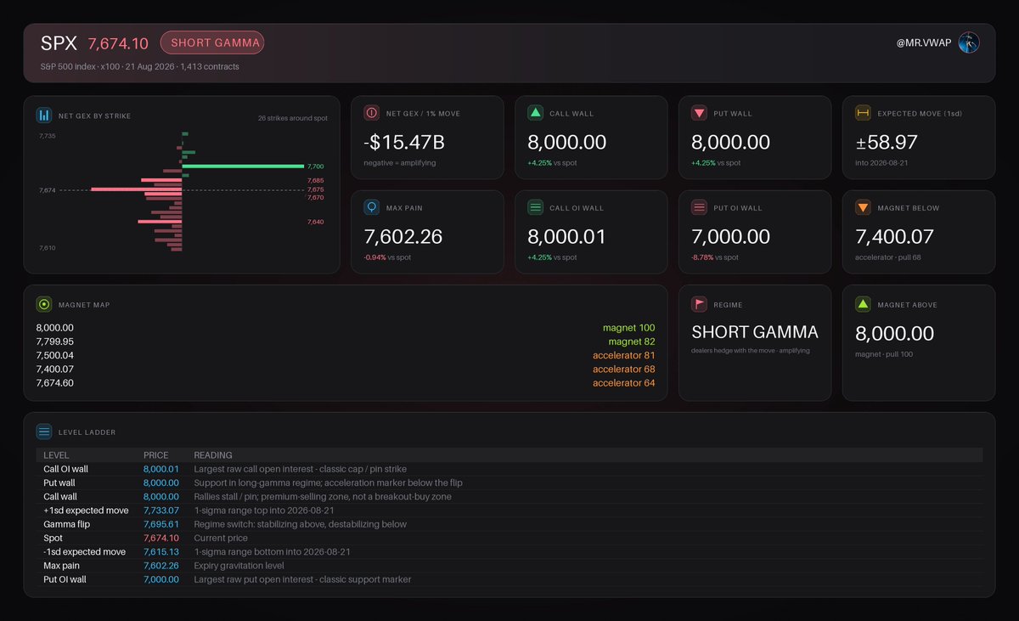
Task: Open the @MR.VWAP profile avatar
Action: 969,42
